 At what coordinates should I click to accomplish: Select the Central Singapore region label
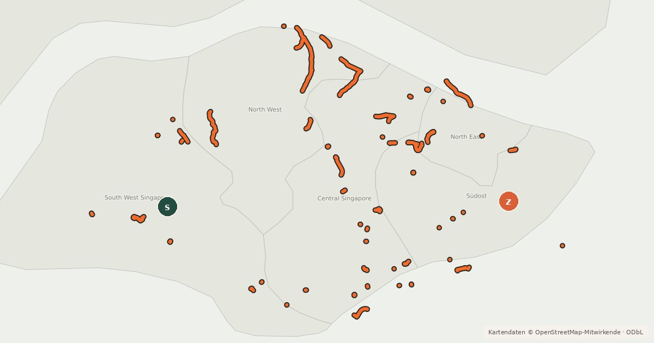tap(344, 199)
